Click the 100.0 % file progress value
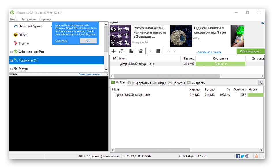The height and width of the screenshot is (168, 274). pyautogui.click(x=225, y=95)
